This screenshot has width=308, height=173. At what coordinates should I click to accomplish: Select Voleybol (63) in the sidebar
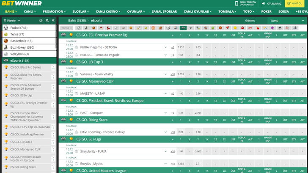[29, 54]
